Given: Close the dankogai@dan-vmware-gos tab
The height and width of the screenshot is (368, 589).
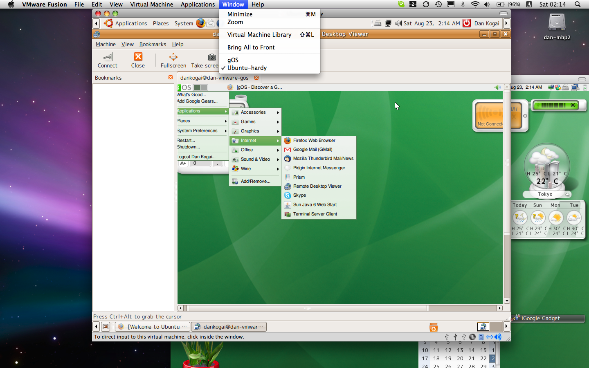Looking at the screenshot, I should [256, 78].
